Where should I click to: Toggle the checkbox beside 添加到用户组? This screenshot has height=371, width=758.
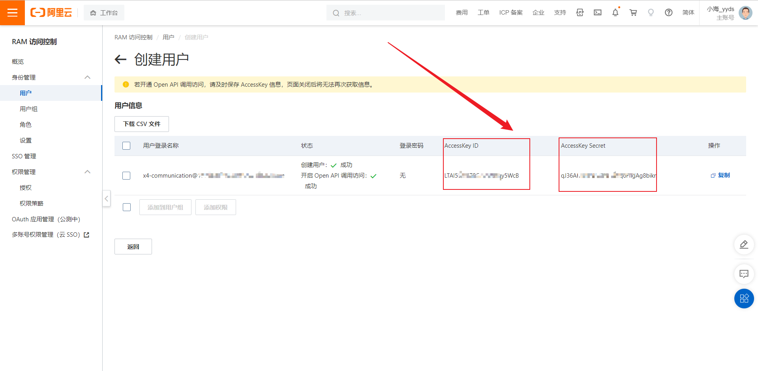coord(127,207)
